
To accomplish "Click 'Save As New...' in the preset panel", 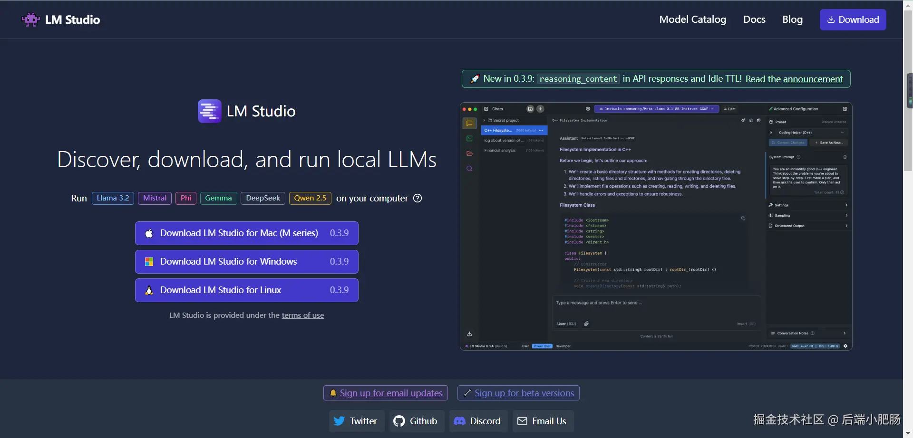I will (x=829, y=143).
